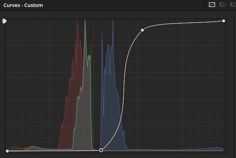Select the bottom-left black point of curve
The height and width of the screenshot is (158, 236).
click(x=7, y=151)
